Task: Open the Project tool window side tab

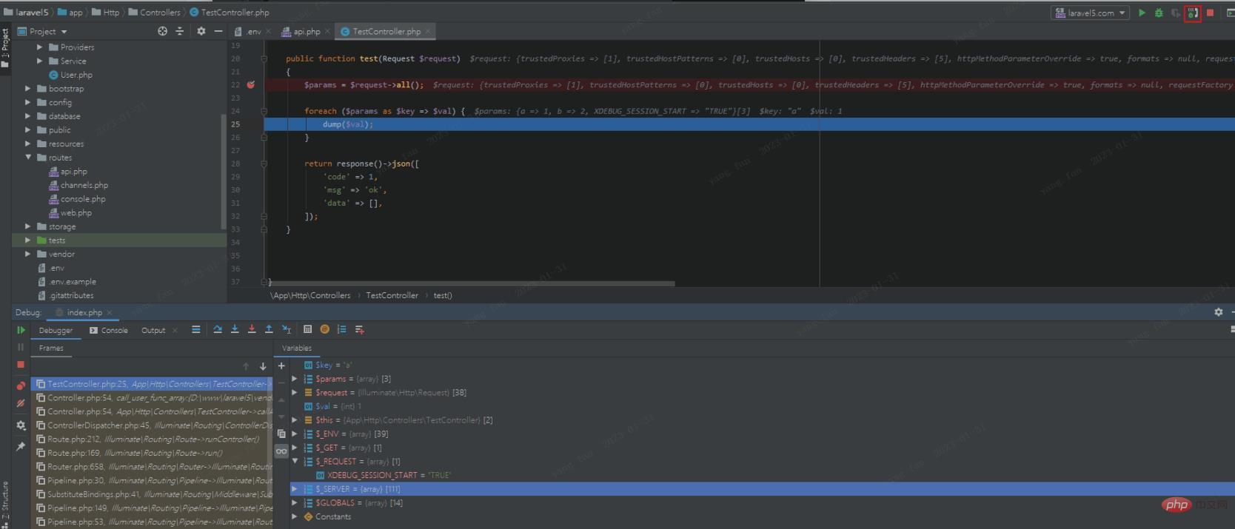Action: (5, 48)
